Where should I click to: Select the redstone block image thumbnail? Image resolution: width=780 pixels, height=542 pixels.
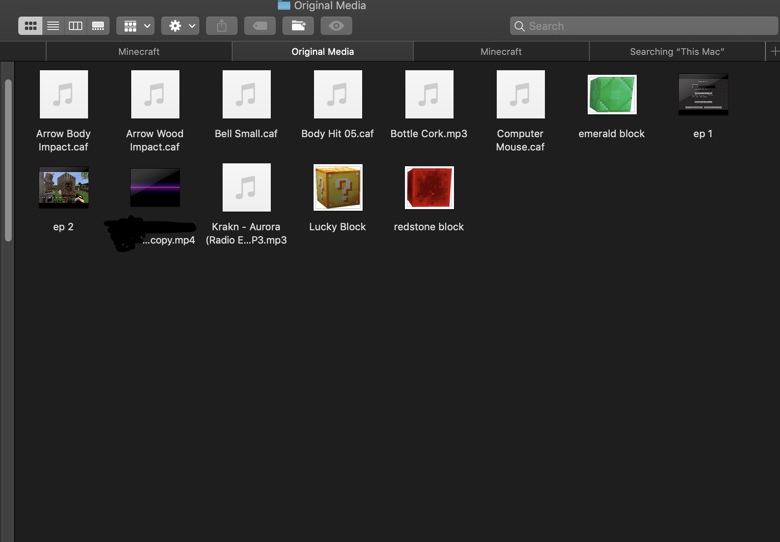[x=429, y=187]
